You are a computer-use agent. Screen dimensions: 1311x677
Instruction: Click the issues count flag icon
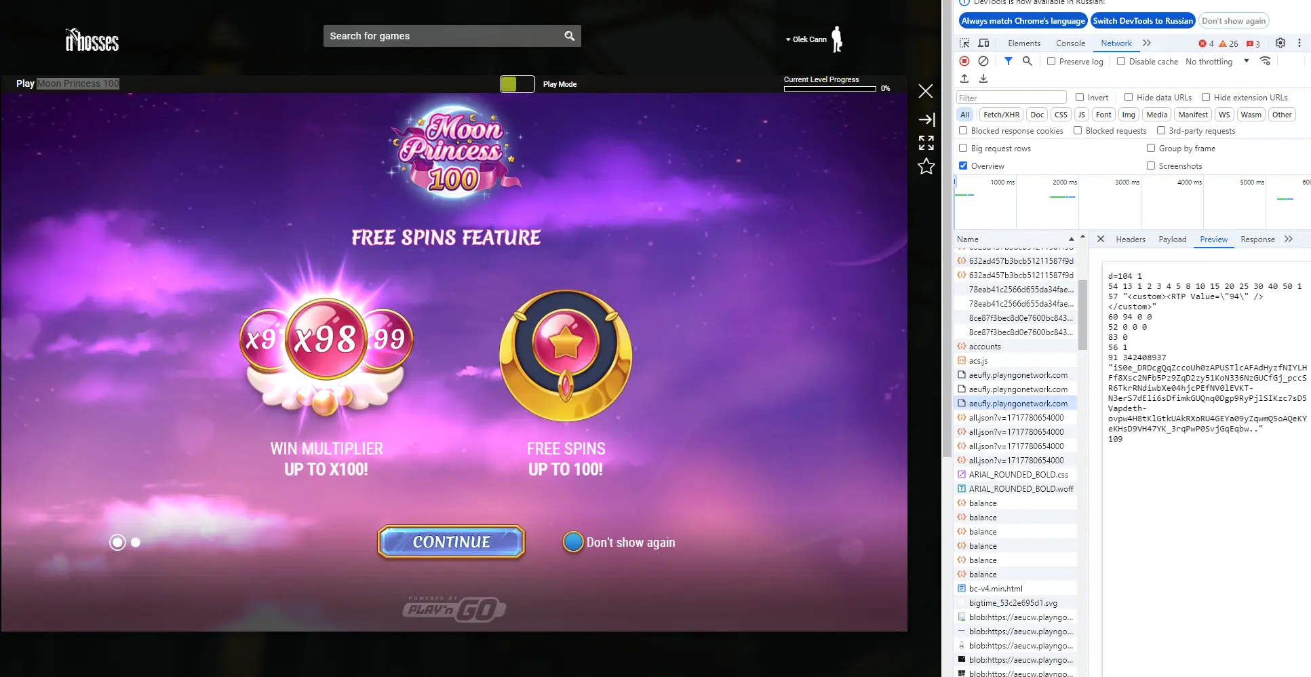click(x=1250, y=43)
